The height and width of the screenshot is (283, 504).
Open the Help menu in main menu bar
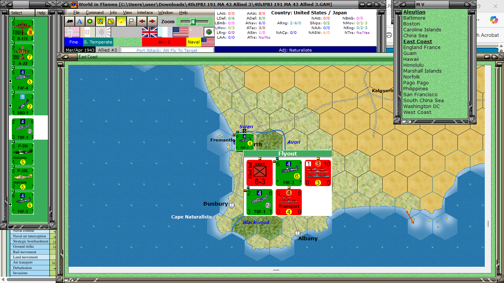tap(183, 13)
